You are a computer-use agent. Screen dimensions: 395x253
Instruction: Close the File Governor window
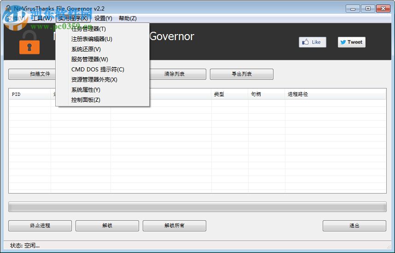pos(383,9)
